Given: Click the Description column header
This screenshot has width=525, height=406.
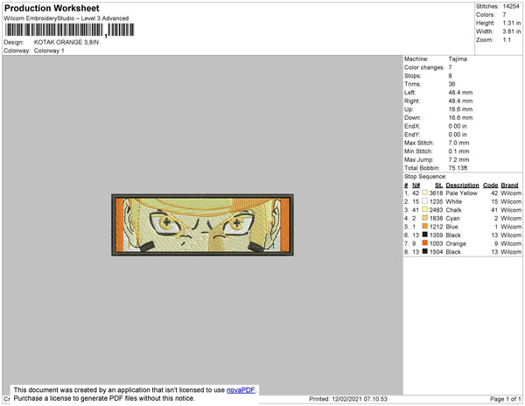Looking at the screenshot, I should 462,185.
